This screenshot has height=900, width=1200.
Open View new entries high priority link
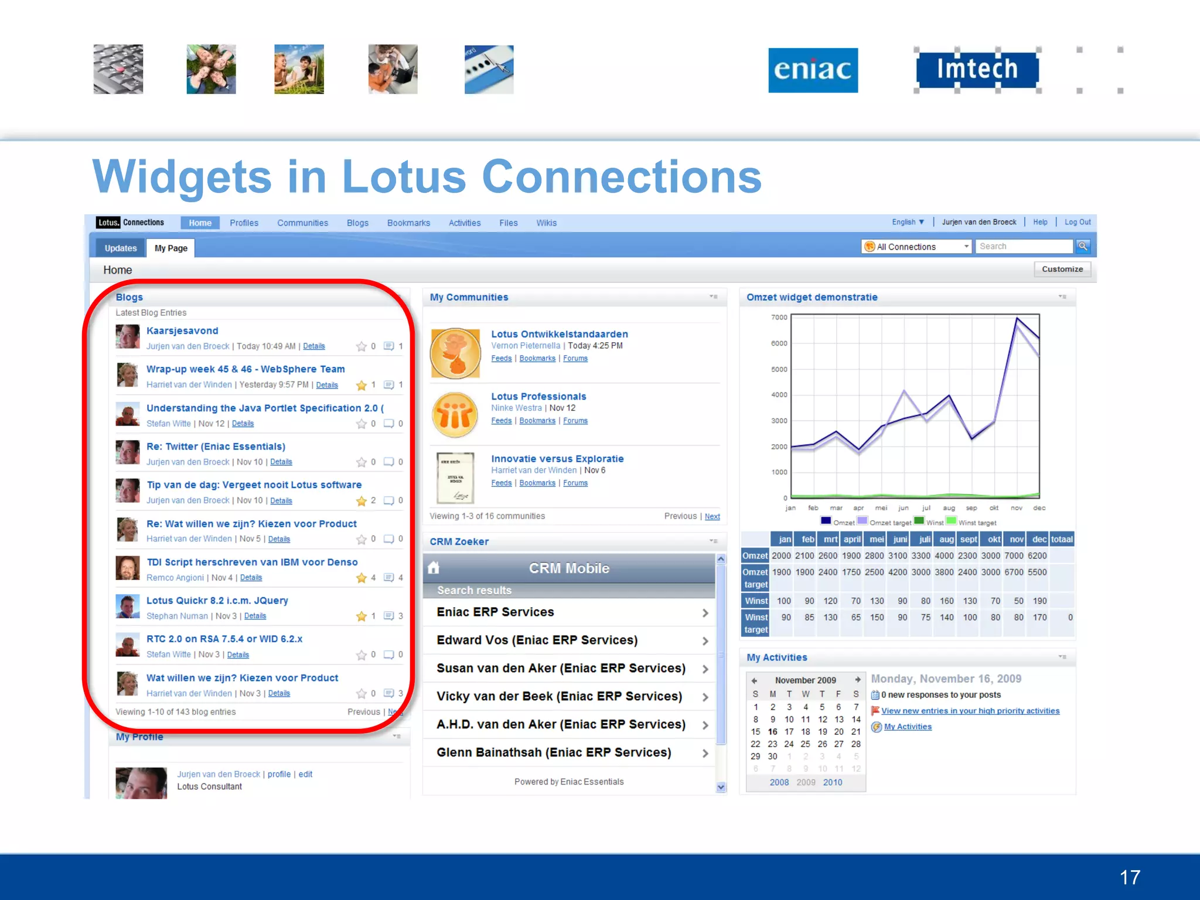tap(970, 711)
